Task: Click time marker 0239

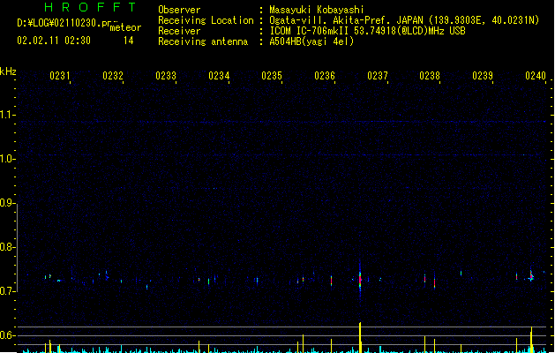Action: point(483,76)
